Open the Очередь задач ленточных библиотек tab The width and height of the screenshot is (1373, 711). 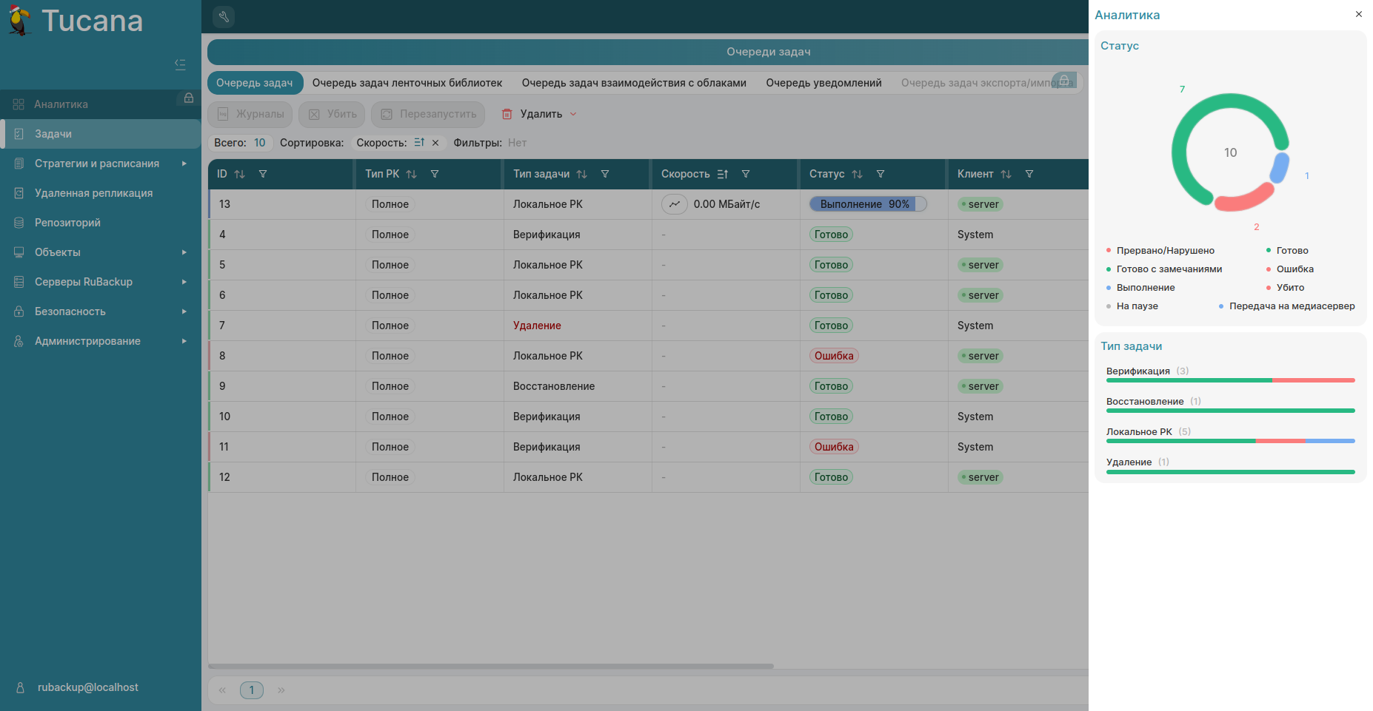[407, 83]
